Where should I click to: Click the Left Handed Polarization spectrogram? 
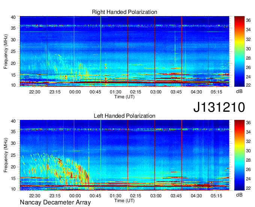point(124,155)
